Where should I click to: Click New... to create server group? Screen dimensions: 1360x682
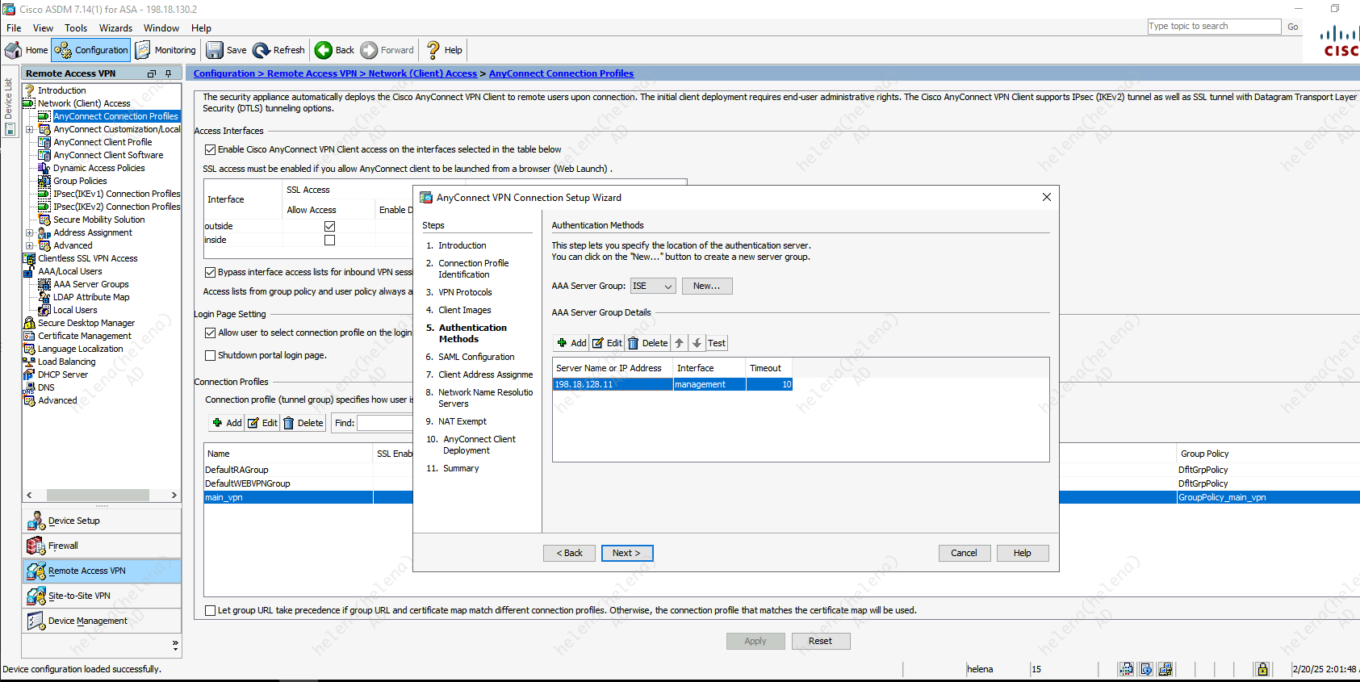706,286
